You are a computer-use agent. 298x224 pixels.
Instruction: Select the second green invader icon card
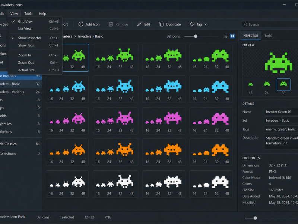115,57
